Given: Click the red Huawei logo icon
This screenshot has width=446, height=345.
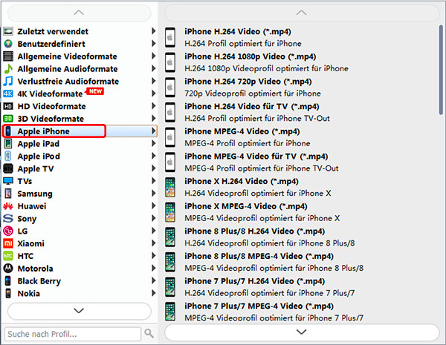Looking at the screenshot, I should tap(8, 206).
